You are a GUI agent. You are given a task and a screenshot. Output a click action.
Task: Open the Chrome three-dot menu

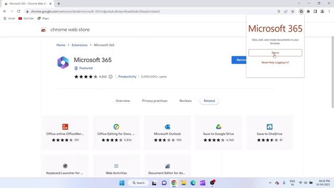(329, 11)
